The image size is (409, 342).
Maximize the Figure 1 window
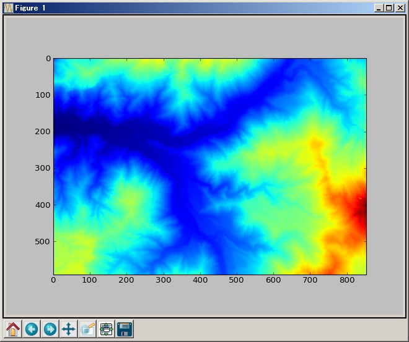click(x=389, y=8)
